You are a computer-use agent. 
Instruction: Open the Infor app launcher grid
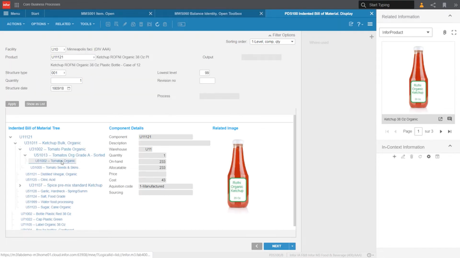coord(17,5)
